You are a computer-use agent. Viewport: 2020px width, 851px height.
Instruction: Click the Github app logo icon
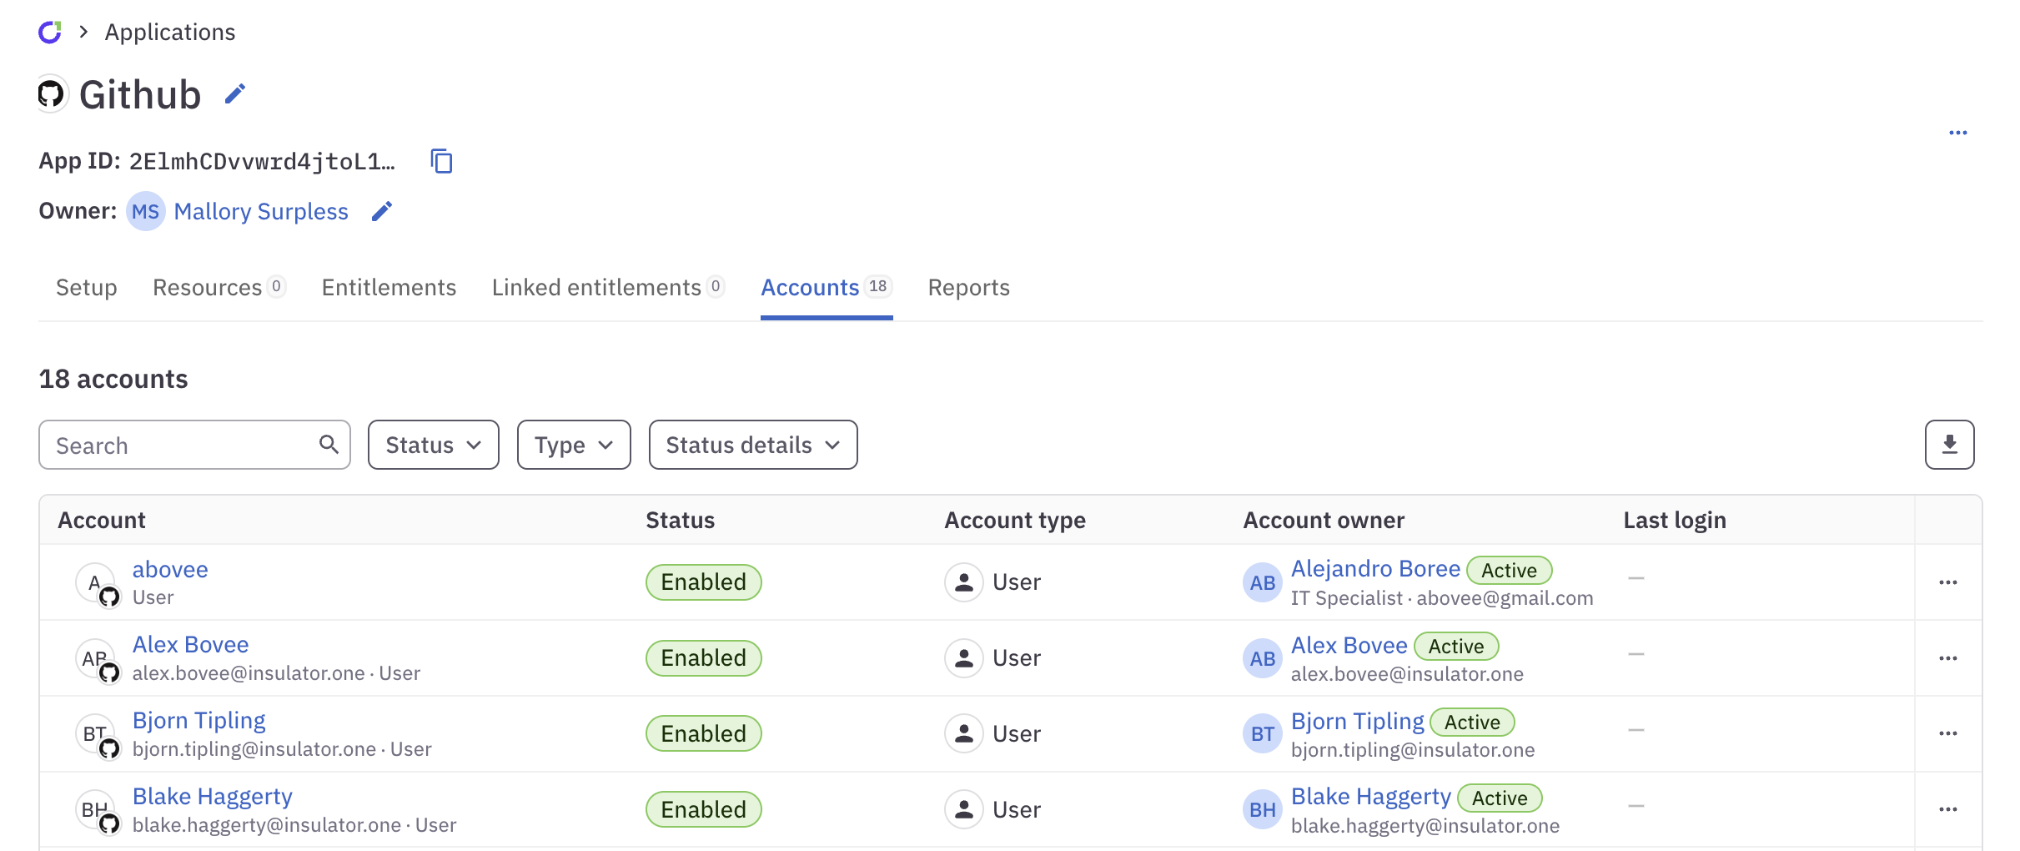pos(51,94)
